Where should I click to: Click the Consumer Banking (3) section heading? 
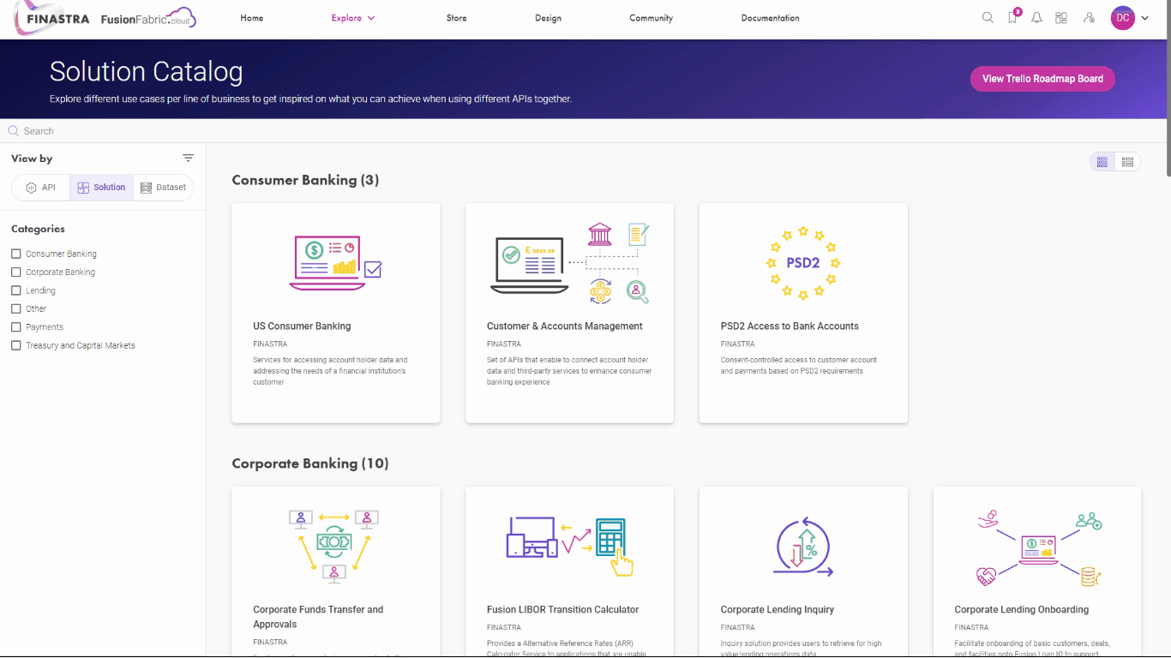[305, 180]
